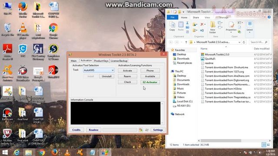This screenshot has height=156, width=278.
Task: Click the Uninstall button
Action: pyautogui.click(x=106, y=76)
